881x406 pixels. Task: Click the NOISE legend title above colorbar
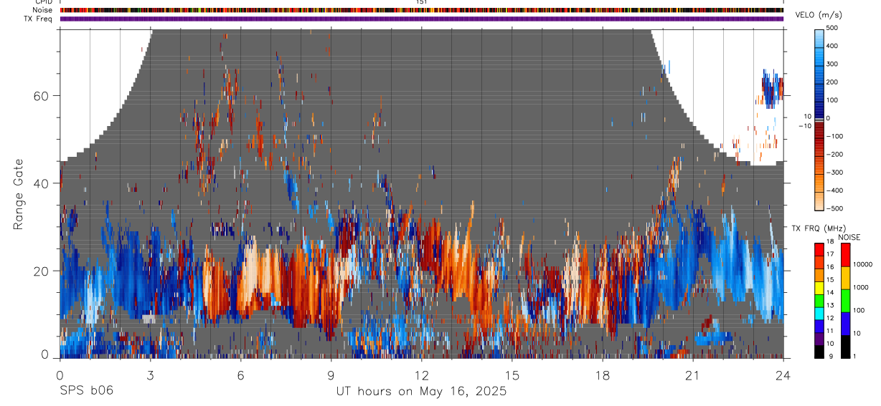point(848,237)
